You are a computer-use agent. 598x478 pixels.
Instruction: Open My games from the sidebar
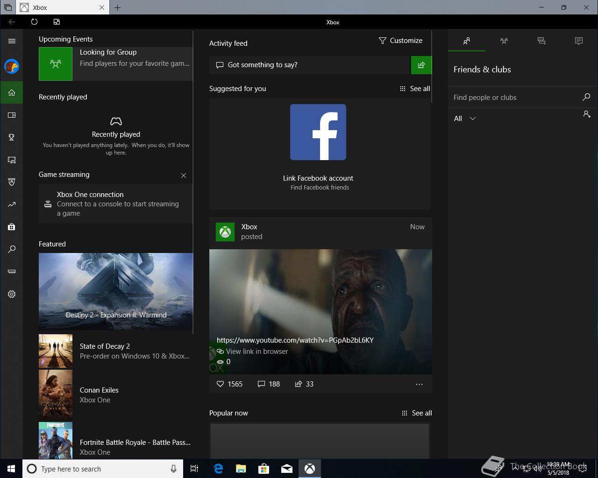click(12, 115)
